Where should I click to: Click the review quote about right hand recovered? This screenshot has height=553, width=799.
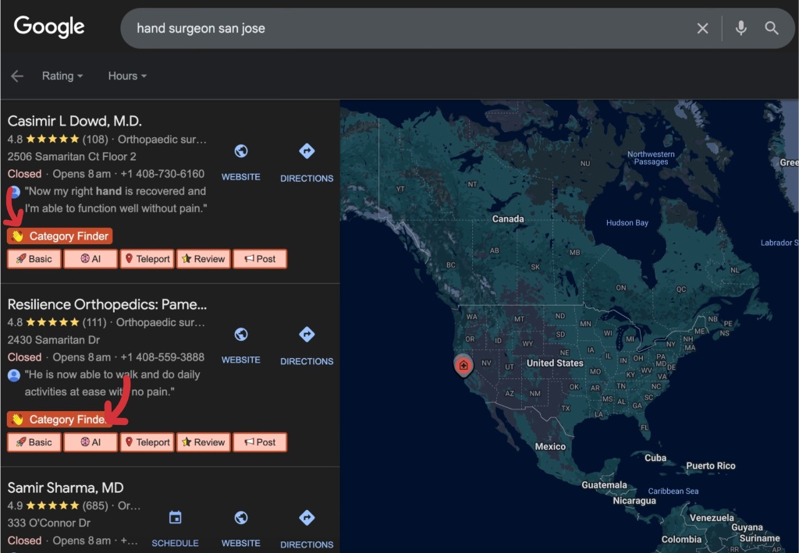115,200
